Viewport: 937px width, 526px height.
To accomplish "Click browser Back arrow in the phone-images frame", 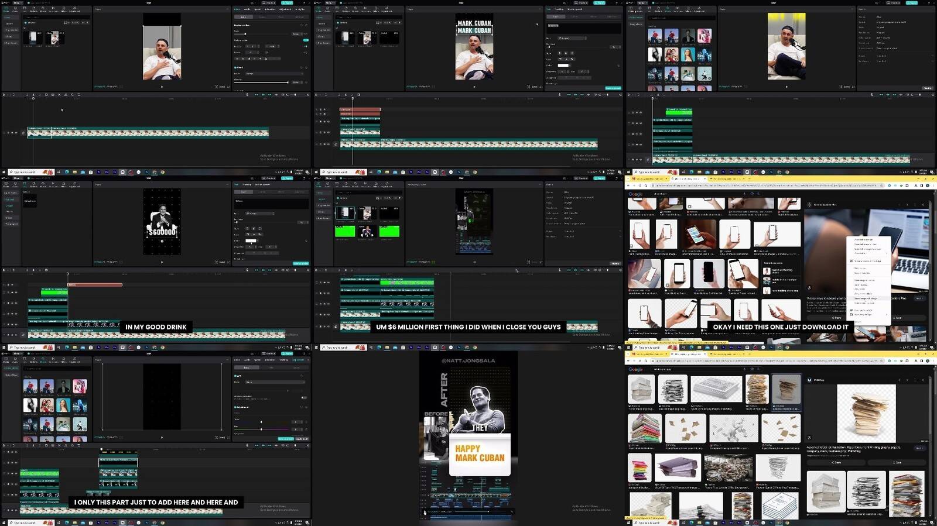I will pyautogui.click(x=628, y=185).
